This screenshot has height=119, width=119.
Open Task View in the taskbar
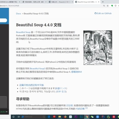[x=19, y=117]
